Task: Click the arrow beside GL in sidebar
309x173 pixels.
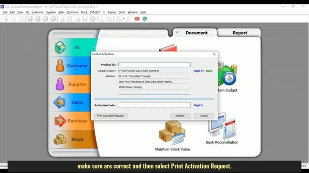Action: [x=94, y=47]
